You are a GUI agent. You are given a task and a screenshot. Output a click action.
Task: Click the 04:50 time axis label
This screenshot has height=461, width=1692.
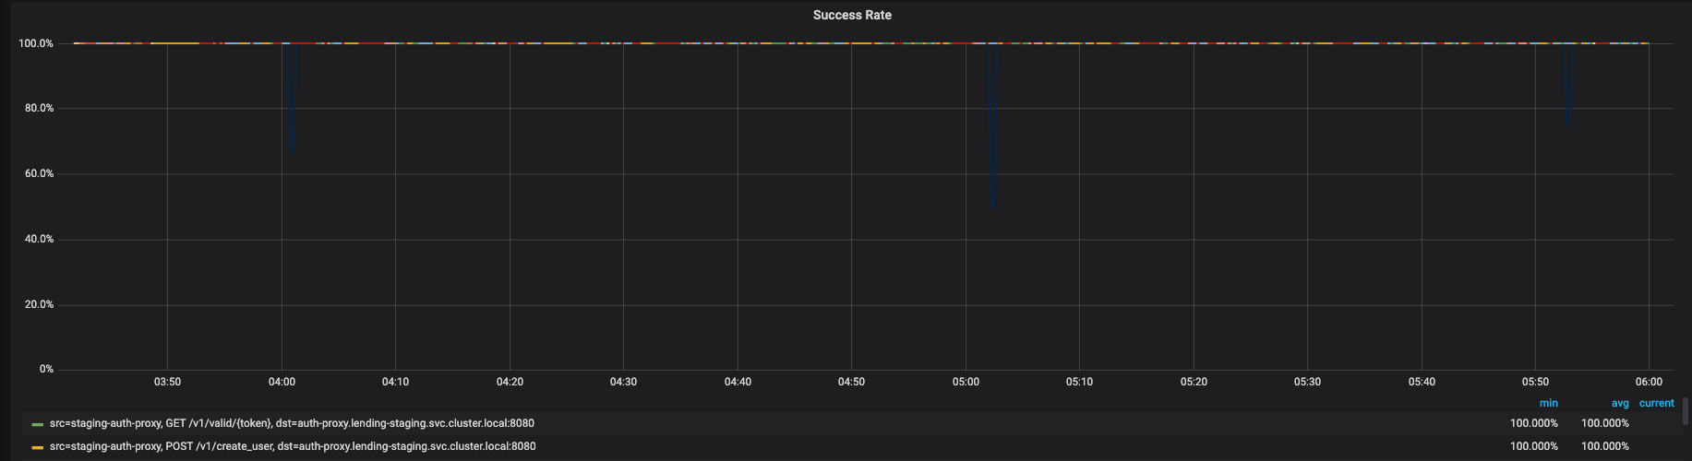pos(851,382)
